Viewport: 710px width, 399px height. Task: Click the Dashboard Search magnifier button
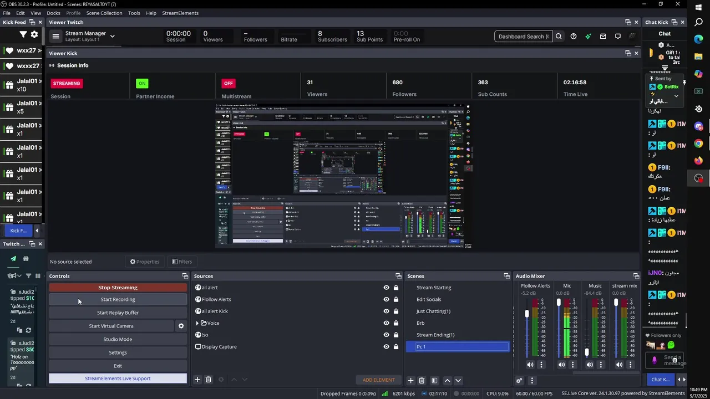point(559,37)
